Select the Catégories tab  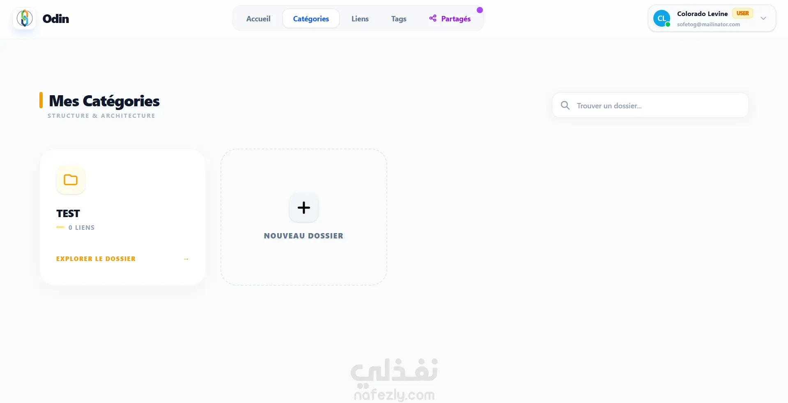tap(311, 18)
